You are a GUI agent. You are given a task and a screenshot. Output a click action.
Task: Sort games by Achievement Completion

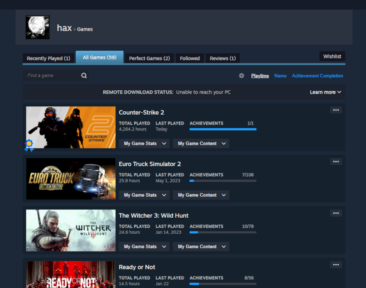click(318, 76)
